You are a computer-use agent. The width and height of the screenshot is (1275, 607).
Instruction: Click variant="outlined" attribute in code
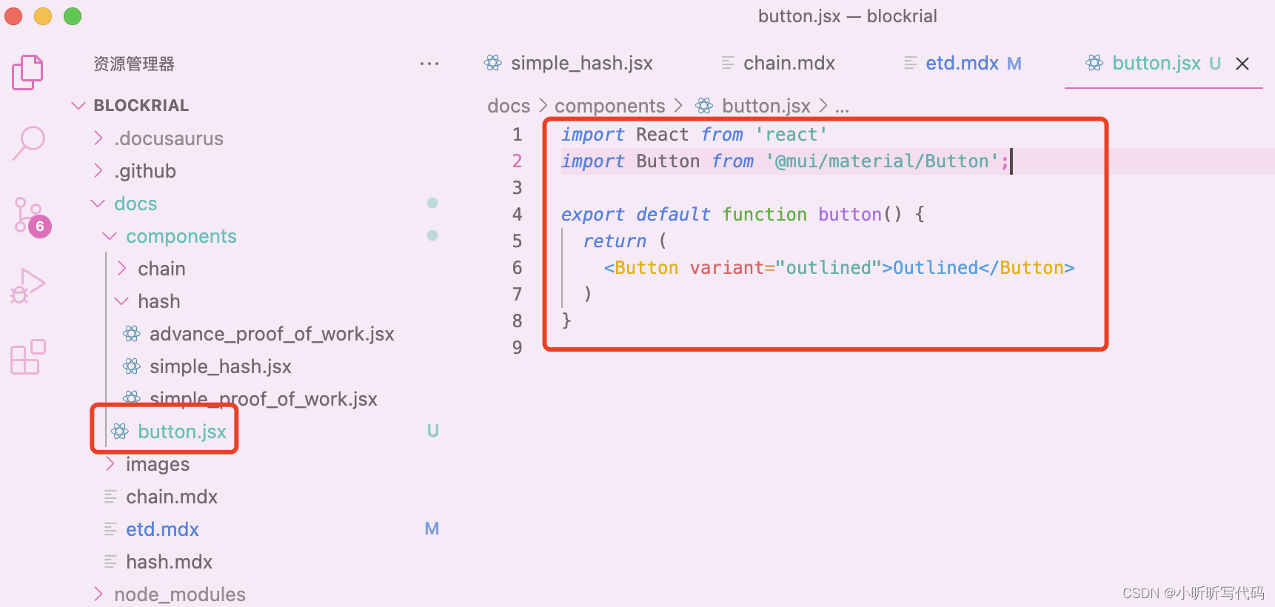click(x=786, y=268)
